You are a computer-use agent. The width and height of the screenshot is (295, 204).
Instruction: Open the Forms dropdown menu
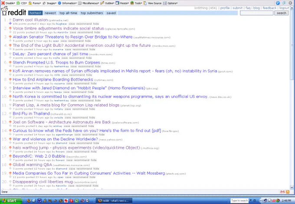tap(35, 3)
